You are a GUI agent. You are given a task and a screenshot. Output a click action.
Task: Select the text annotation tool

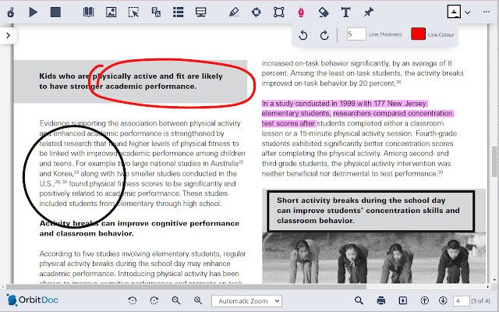click(x=345, y=12)
